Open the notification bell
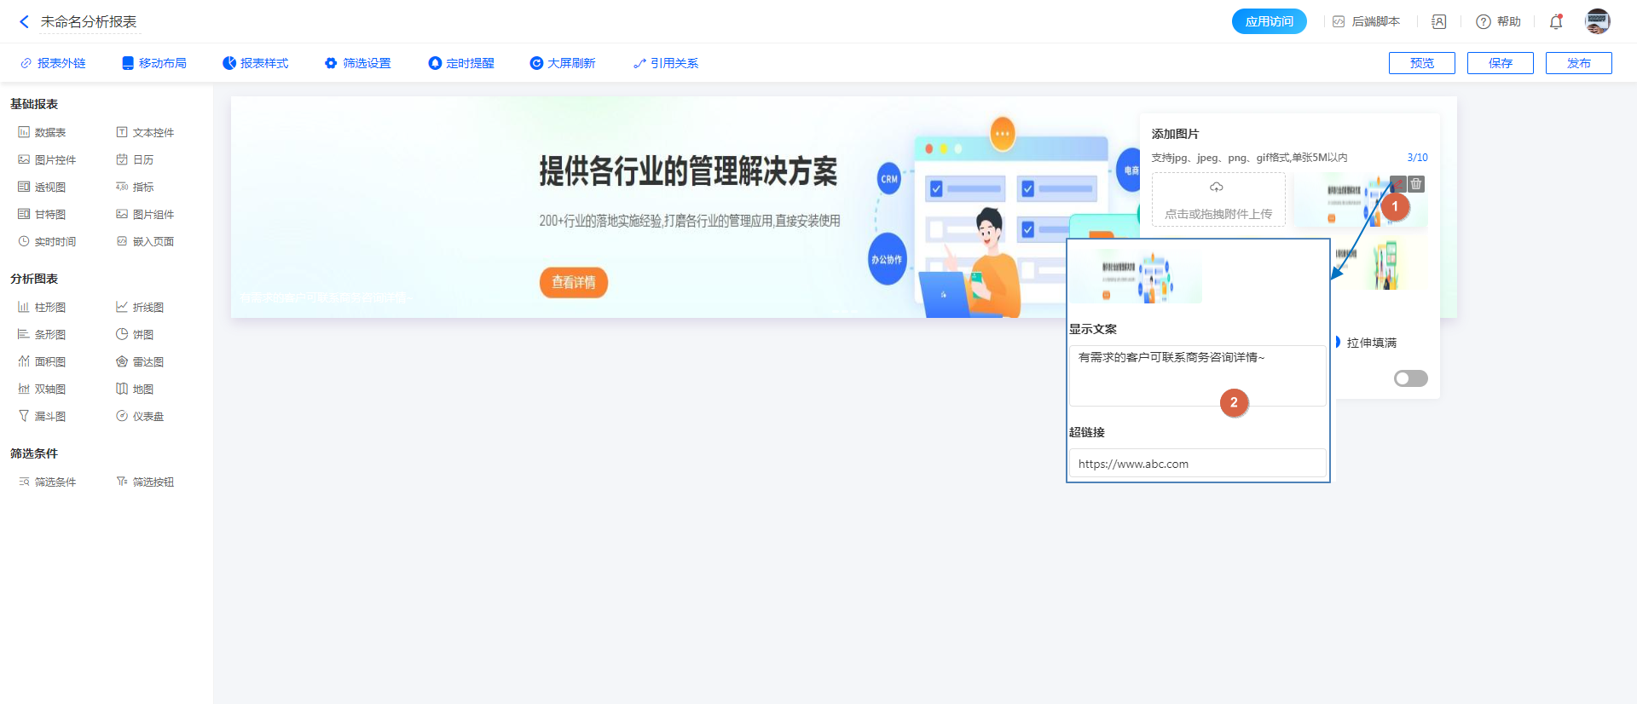Screen dimensions: 1637x704 tap(1556, 22)
